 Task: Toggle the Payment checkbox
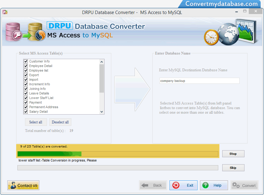click(26, 102)
